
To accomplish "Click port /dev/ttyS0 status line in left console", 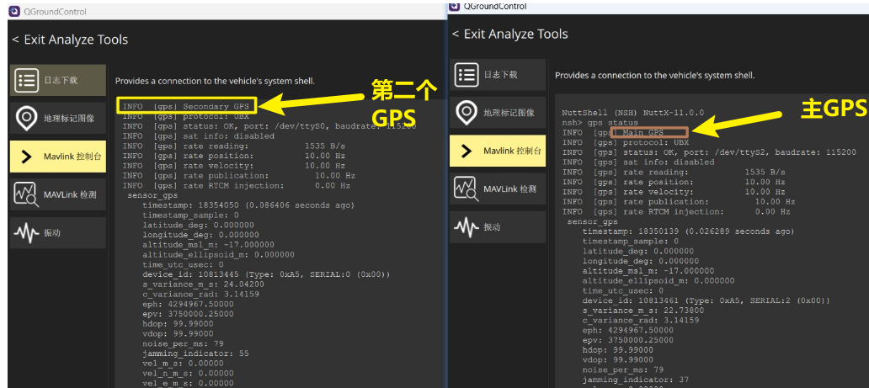I will click(x=269, y=125).
